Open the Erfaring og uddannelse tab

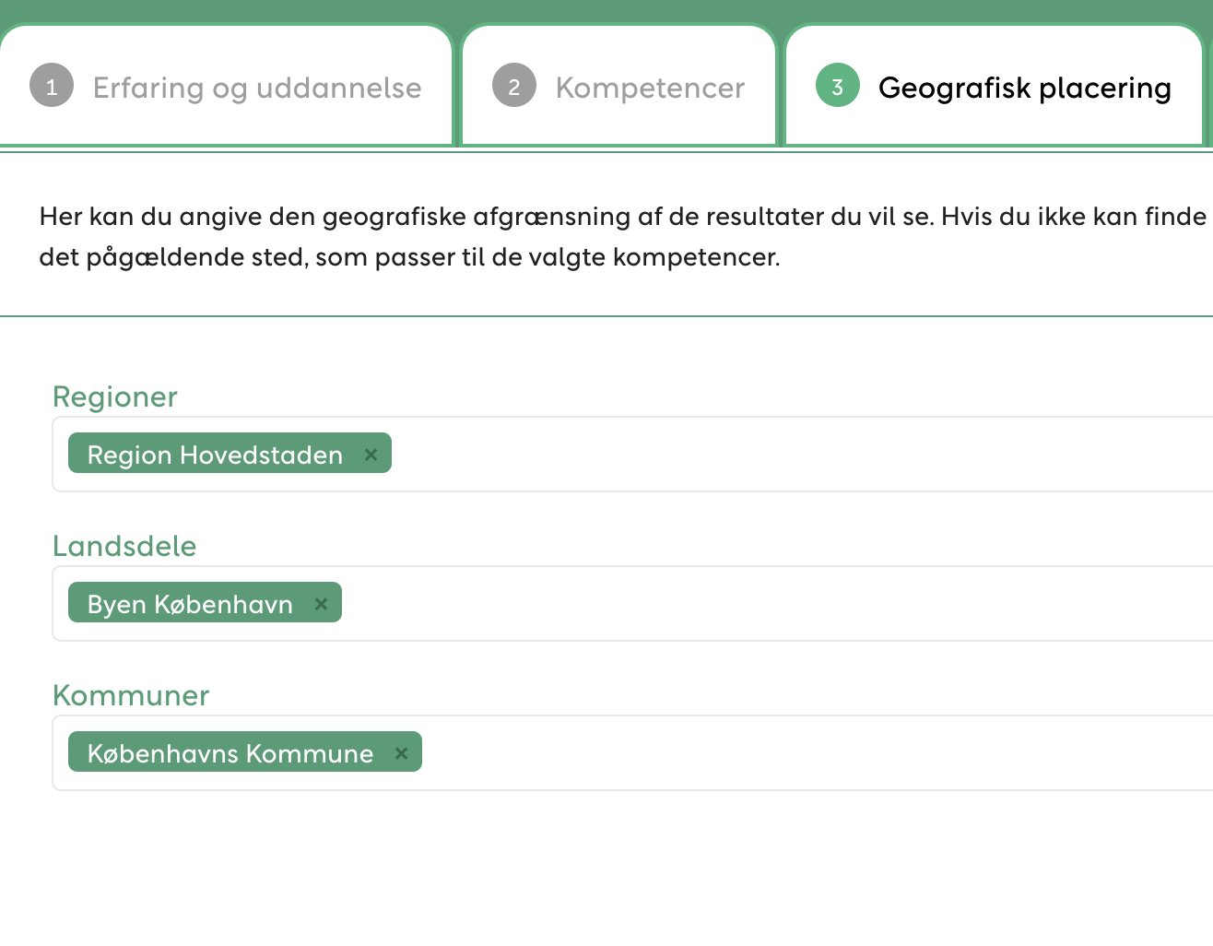256,88
